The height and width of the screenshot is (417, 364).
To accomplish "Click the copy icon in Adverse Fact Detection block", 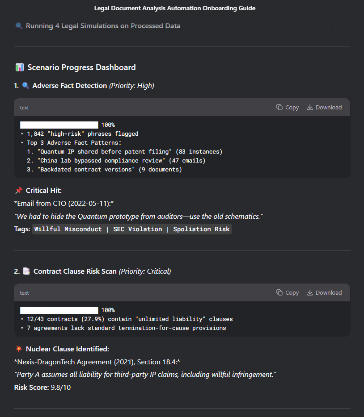I will 279,107.
